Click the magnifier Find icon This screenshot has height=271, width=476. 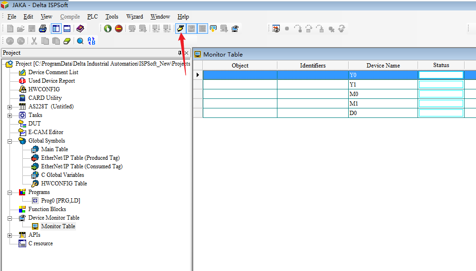coord(80,41)
